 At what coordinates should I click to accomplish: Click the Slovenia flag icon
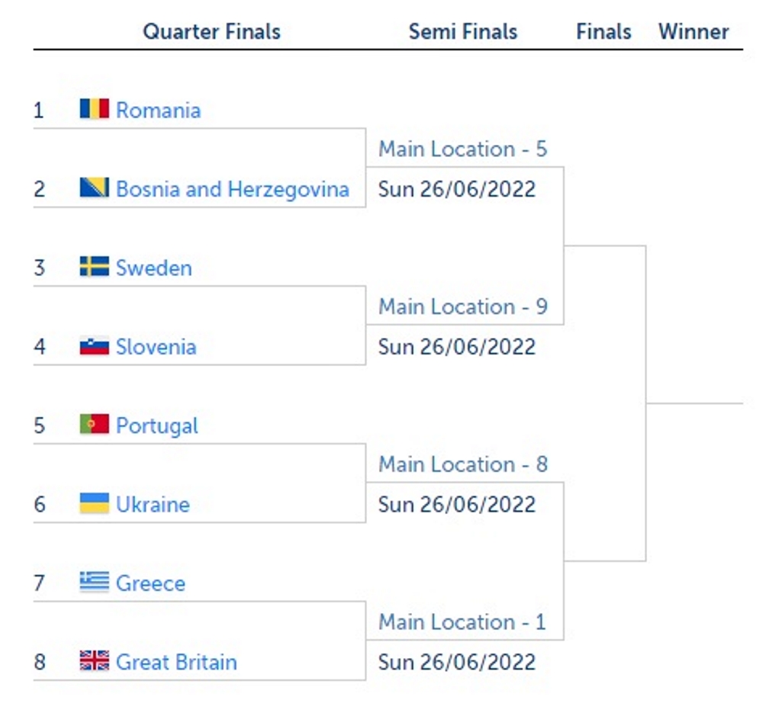pyautogui.click(x=95, y=345)
